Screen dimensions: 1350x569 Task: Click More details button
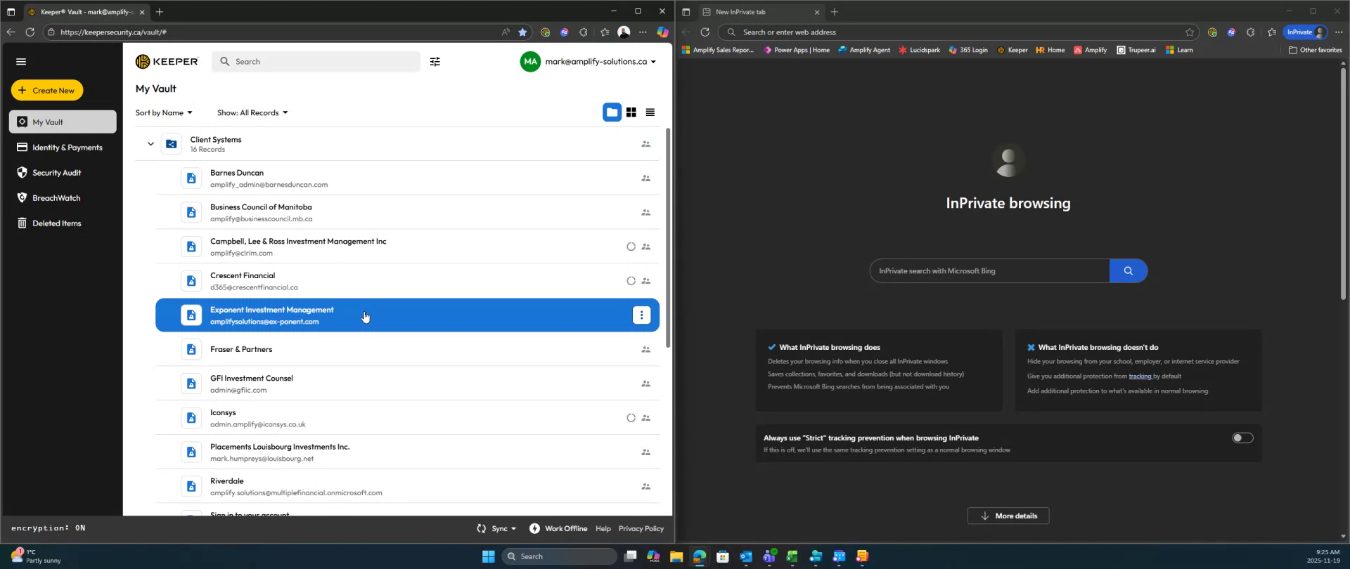coord(1008,516)
